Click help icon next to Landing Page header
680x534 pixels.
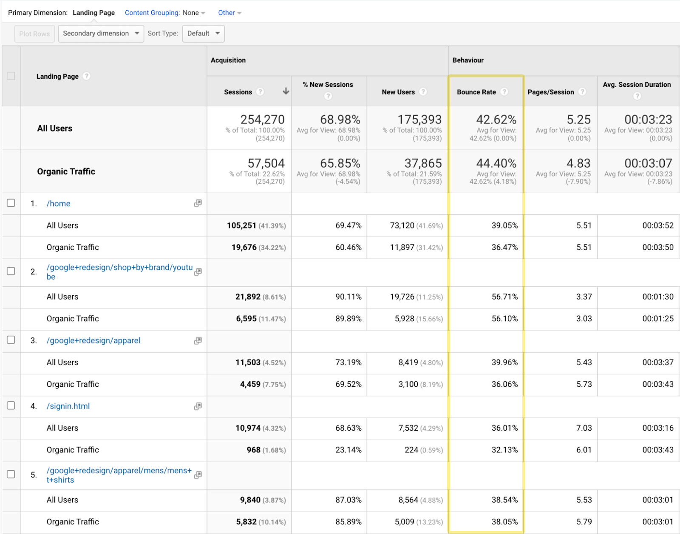[x=86, y=76]
